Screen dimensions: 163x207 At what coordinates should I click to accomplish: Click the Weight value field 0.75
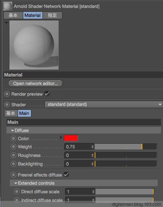(x=78, y=147)
